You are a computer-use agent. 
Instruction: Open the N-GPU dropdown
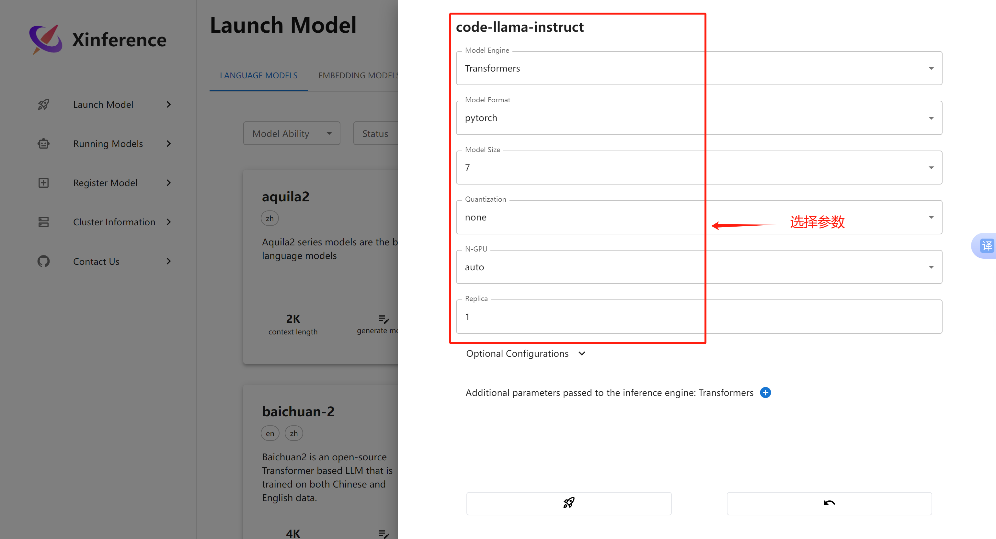click(699, 267)
